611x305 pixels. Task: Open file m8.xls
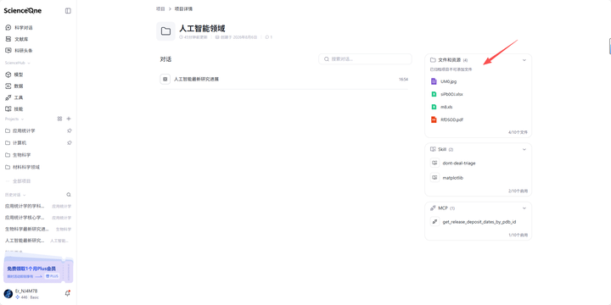pos(446,107)
